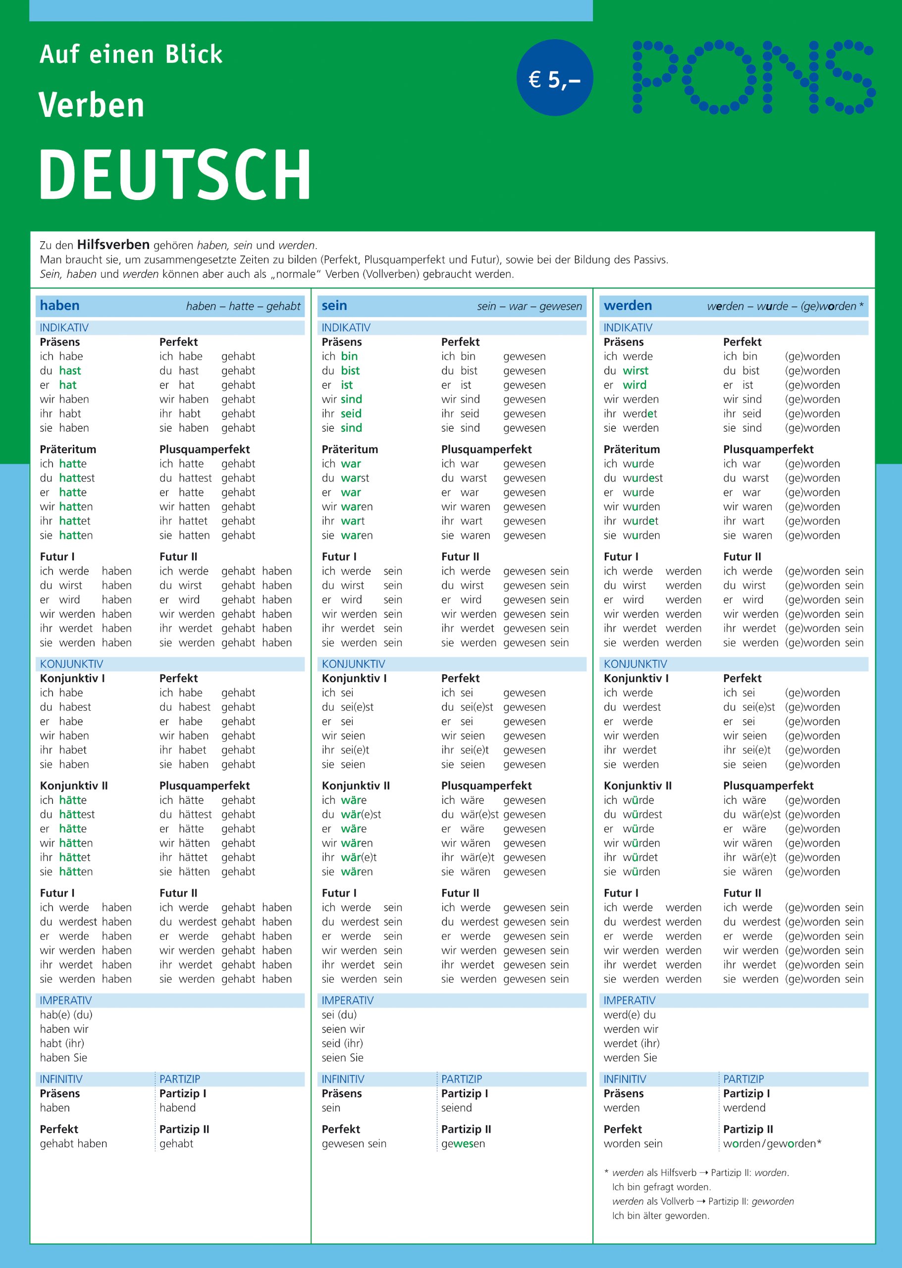Image resolution: width=902 pixels, height=1268 pixels.
Task: Select the imperative 'seien Sie'
Action: pos(342,1057)
